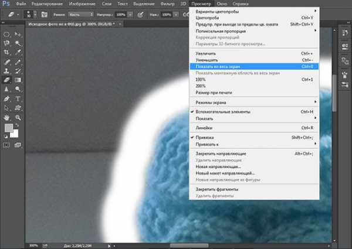Select the Polygonal Lasso tool
This screenshot has width=352, height=249.
pyautogui.click(x=6, y=43)
